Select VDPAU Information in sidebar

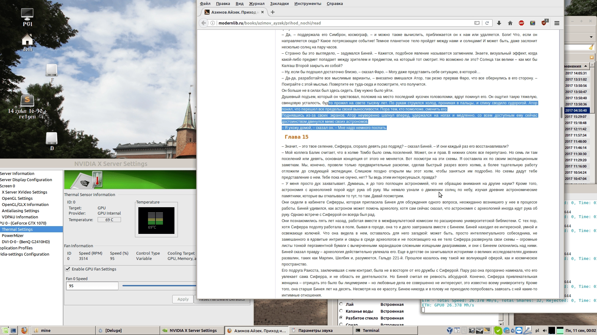coord(20,217)
